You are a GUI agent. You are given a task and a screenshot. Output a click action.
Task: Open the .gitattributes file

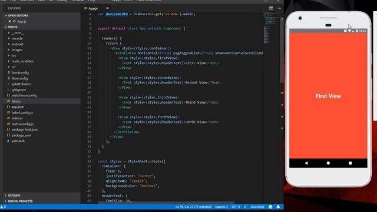[x=21, y=84]
